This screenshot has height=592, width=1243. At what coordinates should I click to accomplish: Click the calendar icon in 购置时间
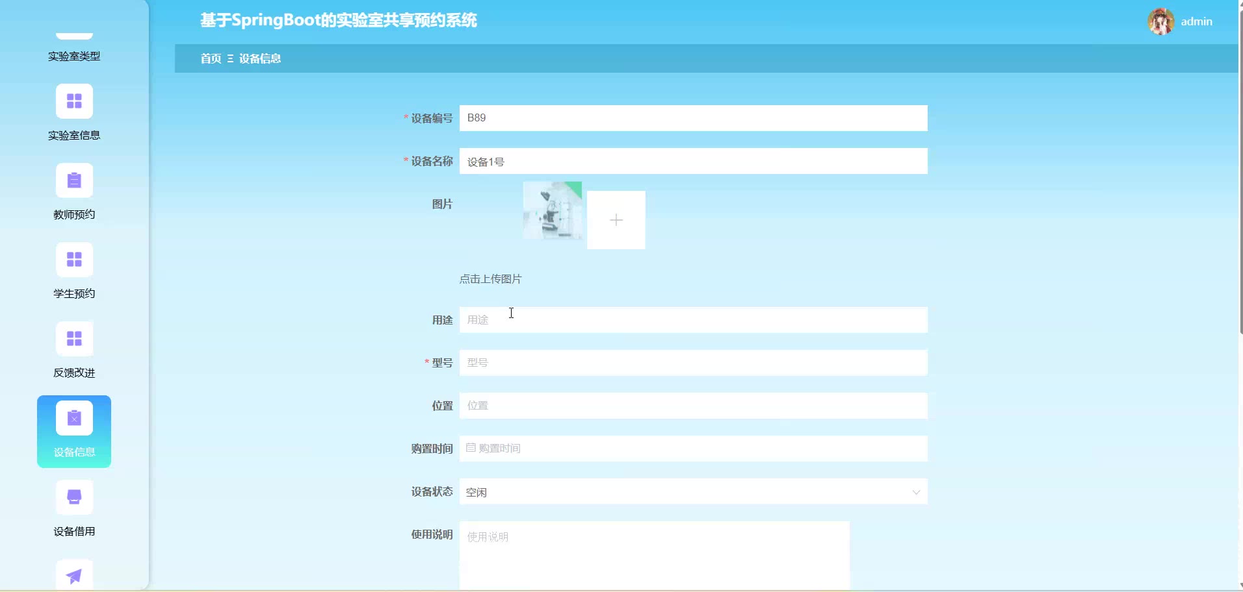(x=471, y=448)
